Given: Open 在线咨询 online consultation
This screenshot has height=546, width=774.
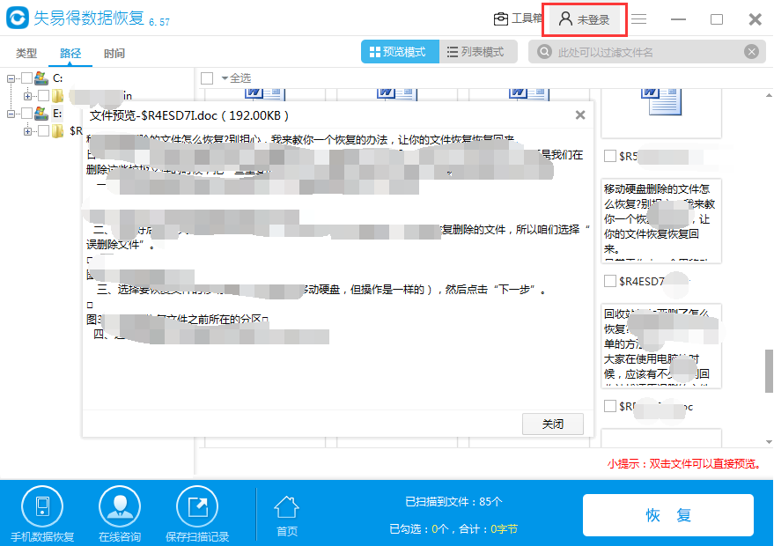Looking at the screenshot, I should 119,505.
